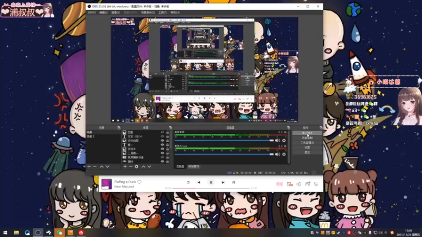Open the lyrics icon beside the next-track button
The height and width of the screenshot is (237, 422).
click(x=234, y=182)
